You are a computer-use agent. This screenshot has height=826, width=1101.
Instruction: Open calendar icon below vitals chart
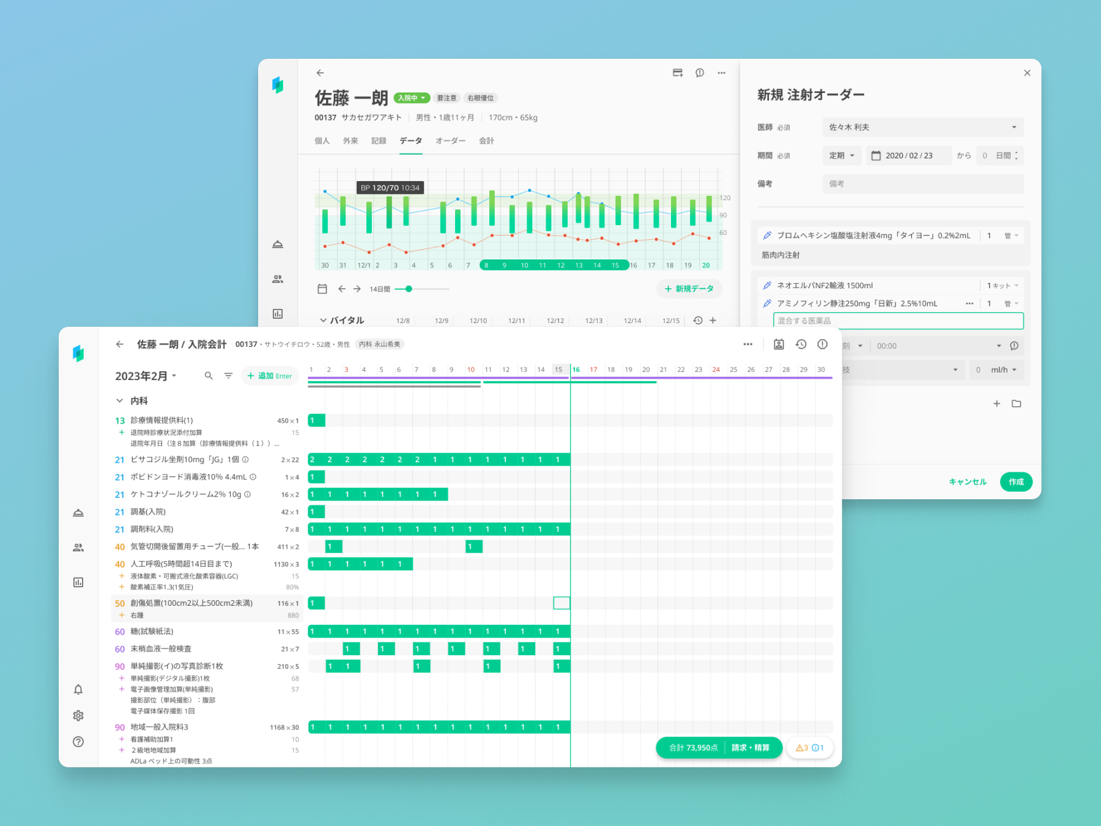point(322,289)
